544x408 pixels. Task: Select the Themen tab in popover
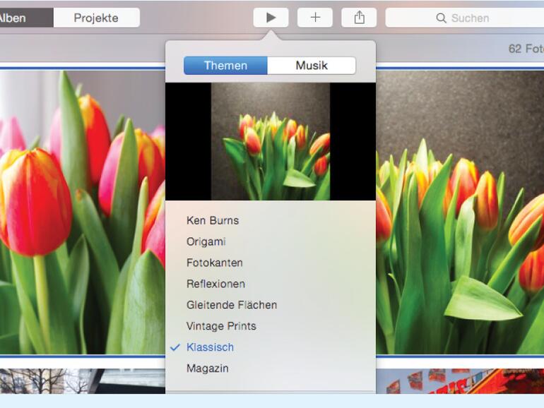click(x=225, y=66)
